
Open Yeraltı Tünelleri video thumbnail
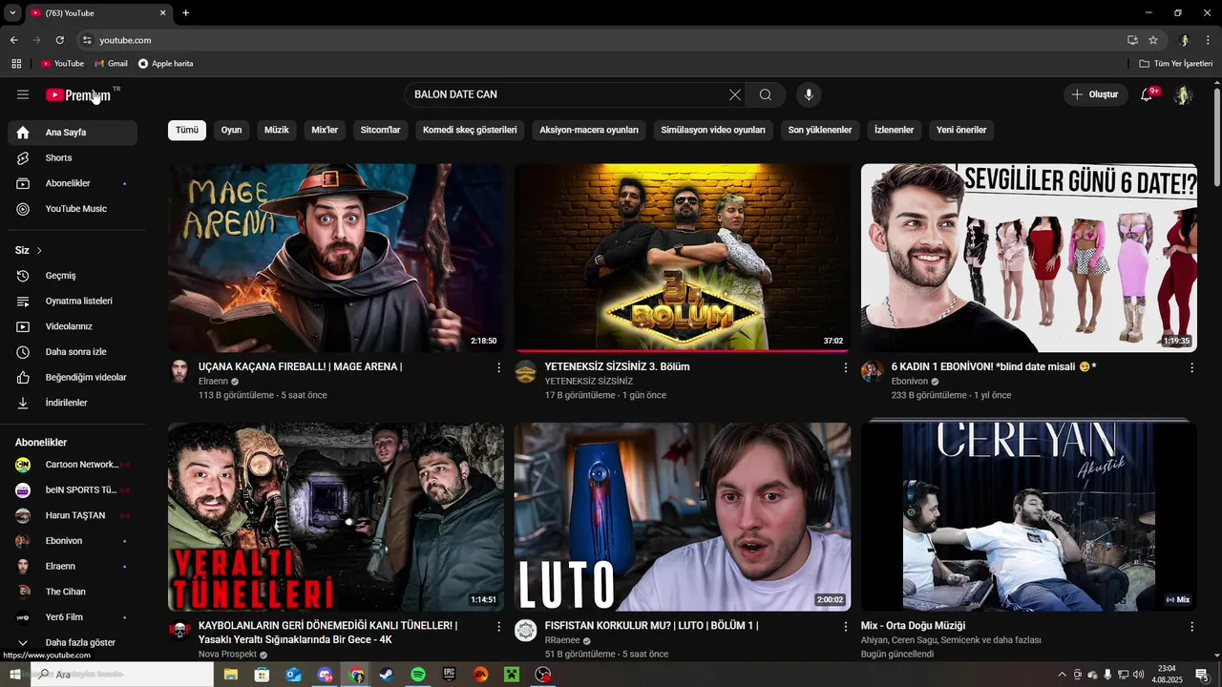click(336, 516)
